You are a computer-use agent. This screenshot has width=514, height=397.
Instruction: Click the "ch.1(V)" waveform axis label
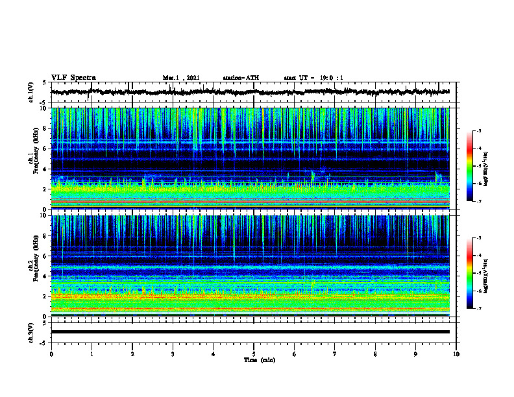(31, 92)
